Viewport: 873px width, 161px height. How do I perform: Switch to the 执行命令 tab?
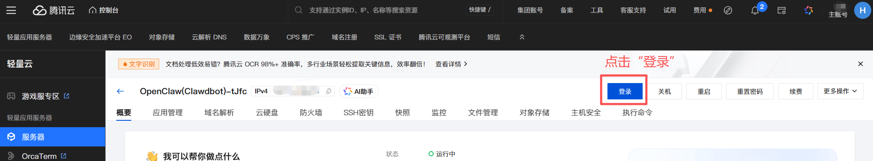coord(637,113)
